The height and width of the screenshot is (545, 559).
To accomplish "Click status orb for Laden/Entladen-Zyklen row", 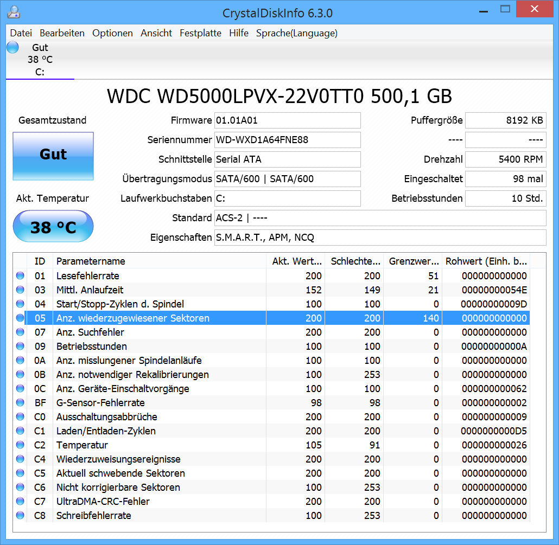I will click(20, 431).
